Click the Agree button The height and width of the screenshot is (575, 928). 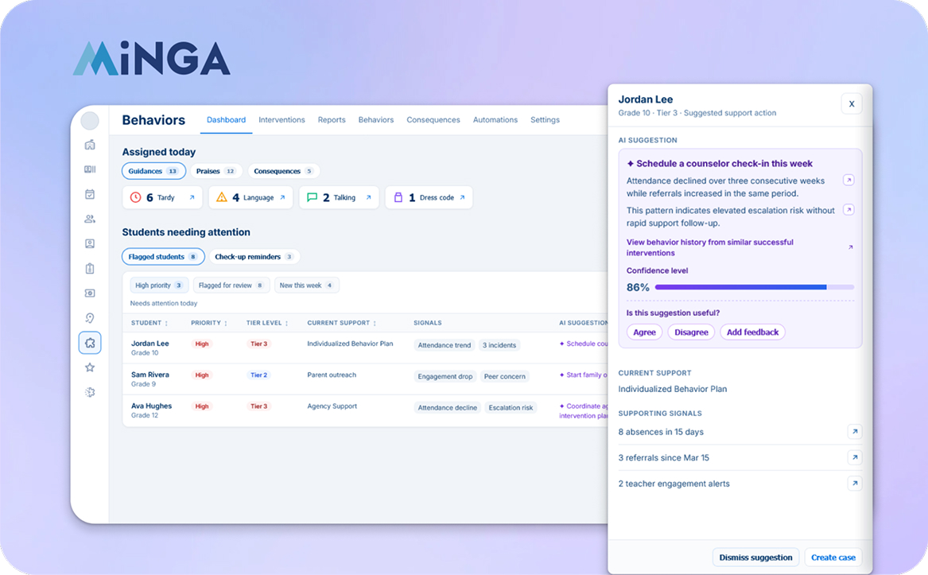tap(644, 332)
